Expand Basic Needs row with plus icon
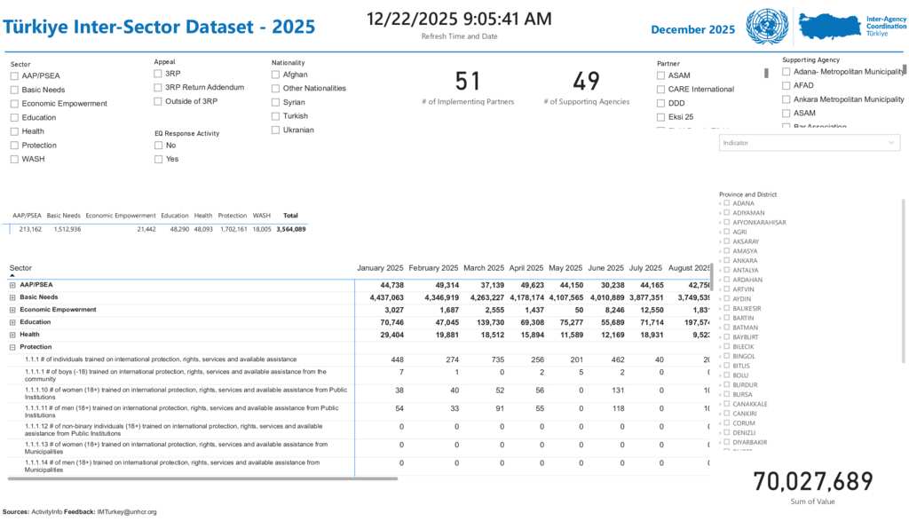909x521 pixels. (12, 297)
